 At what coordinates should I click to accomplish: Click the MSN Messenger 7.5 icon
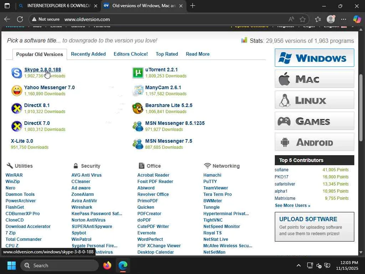tap(138, 144)
